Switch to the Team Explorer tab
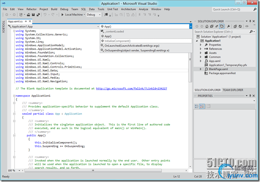The width and height of the screenshot is (260, 182). [x=233, y=90]
